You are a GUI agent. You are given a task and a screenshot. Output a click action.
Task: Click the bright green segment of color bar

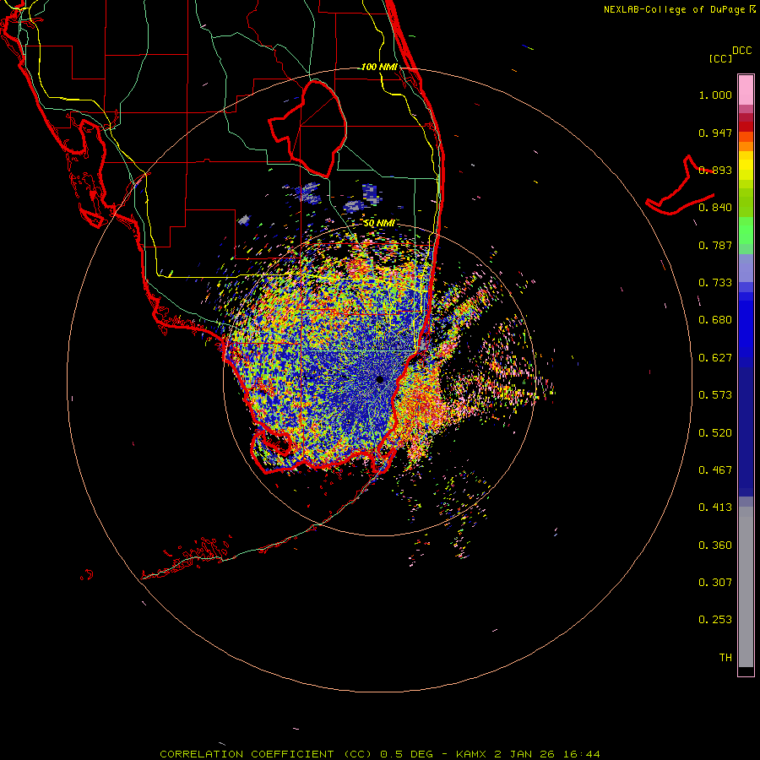coord(746,231)
